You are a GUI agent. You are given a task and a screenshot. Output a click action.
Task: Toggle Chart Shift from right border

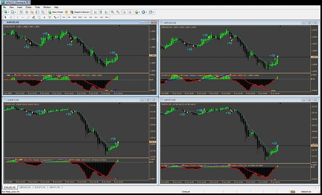coord(130,12)
